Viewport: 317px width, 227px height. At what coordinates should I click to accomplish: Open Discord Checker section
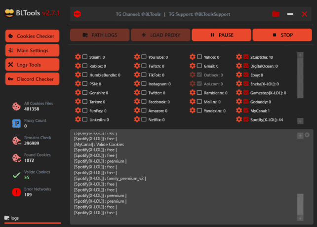33,79
